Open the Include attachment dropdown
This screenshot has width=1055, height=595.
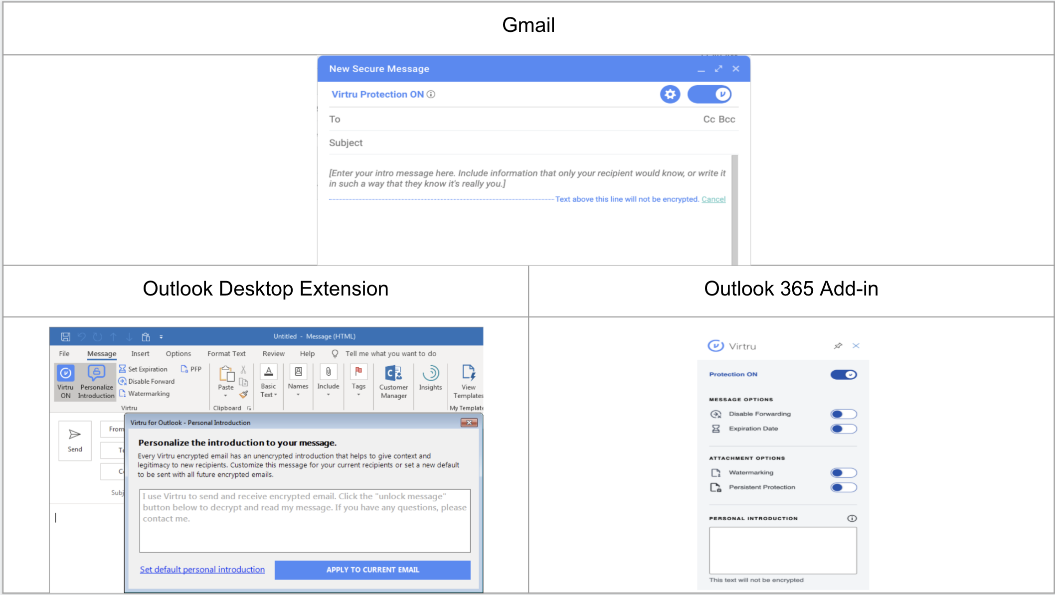[x=328, y=382]
